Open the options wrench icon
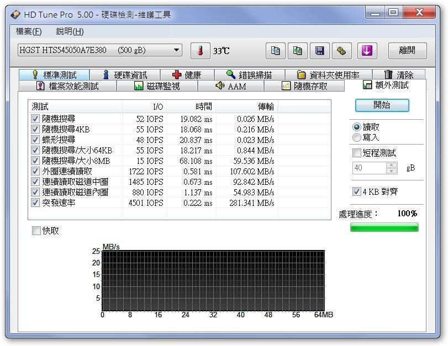This screenshot has height=346, width=448. tap(341, 51)
